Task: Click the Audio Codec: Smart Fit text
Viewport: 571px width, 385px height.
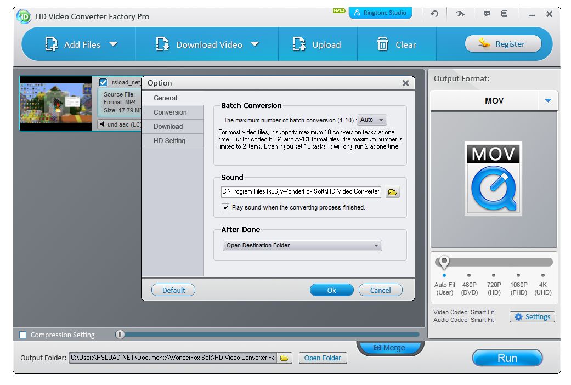Action: pos(463,320)
